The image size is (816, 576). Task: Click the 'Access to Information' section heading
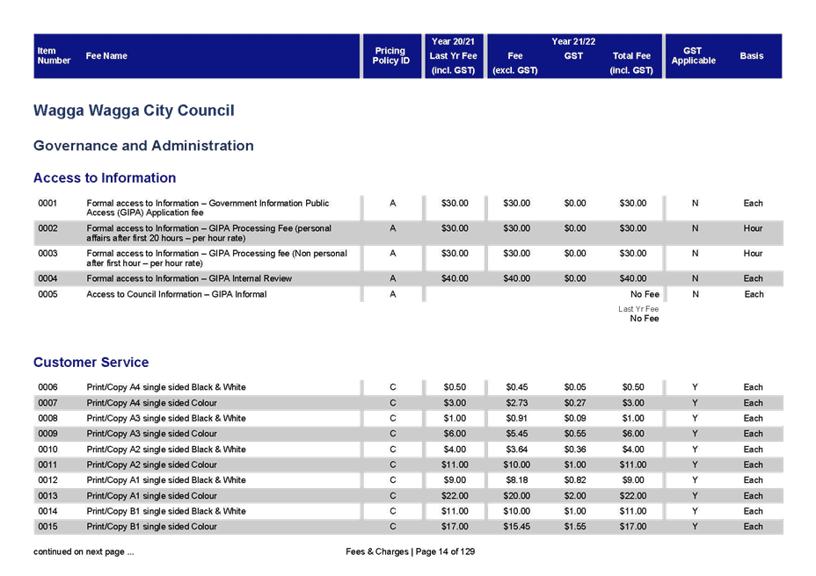point(105,177)
